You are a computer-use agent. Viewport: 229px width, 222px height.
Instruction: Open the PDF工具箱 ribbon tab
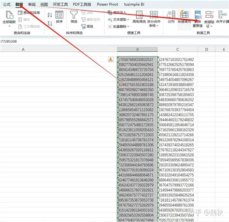[x=82, y=4]
